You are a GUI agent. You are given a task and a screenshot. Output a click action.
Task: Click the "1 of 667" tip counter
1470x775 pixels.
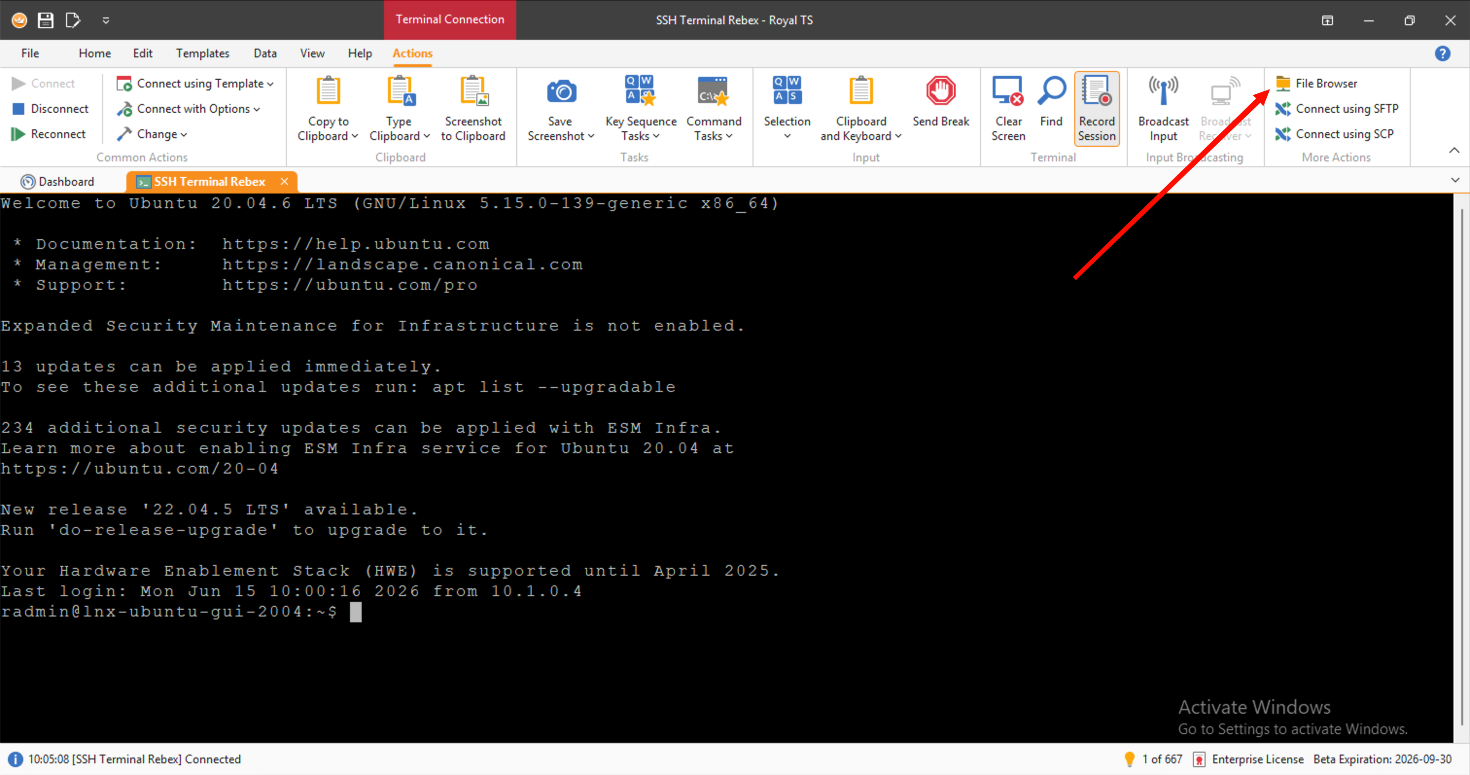coord(1162,759)
